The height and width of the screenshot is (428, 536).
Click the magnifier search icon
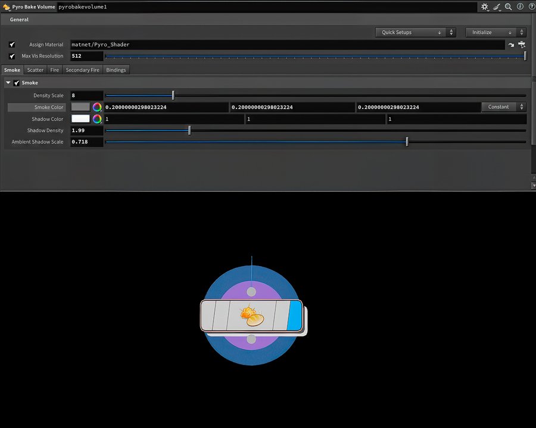[509, 7]
